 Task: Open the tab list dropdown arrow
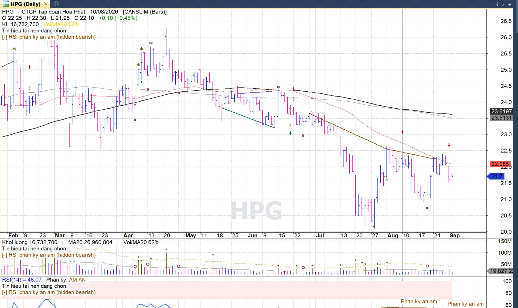(510, 4)
